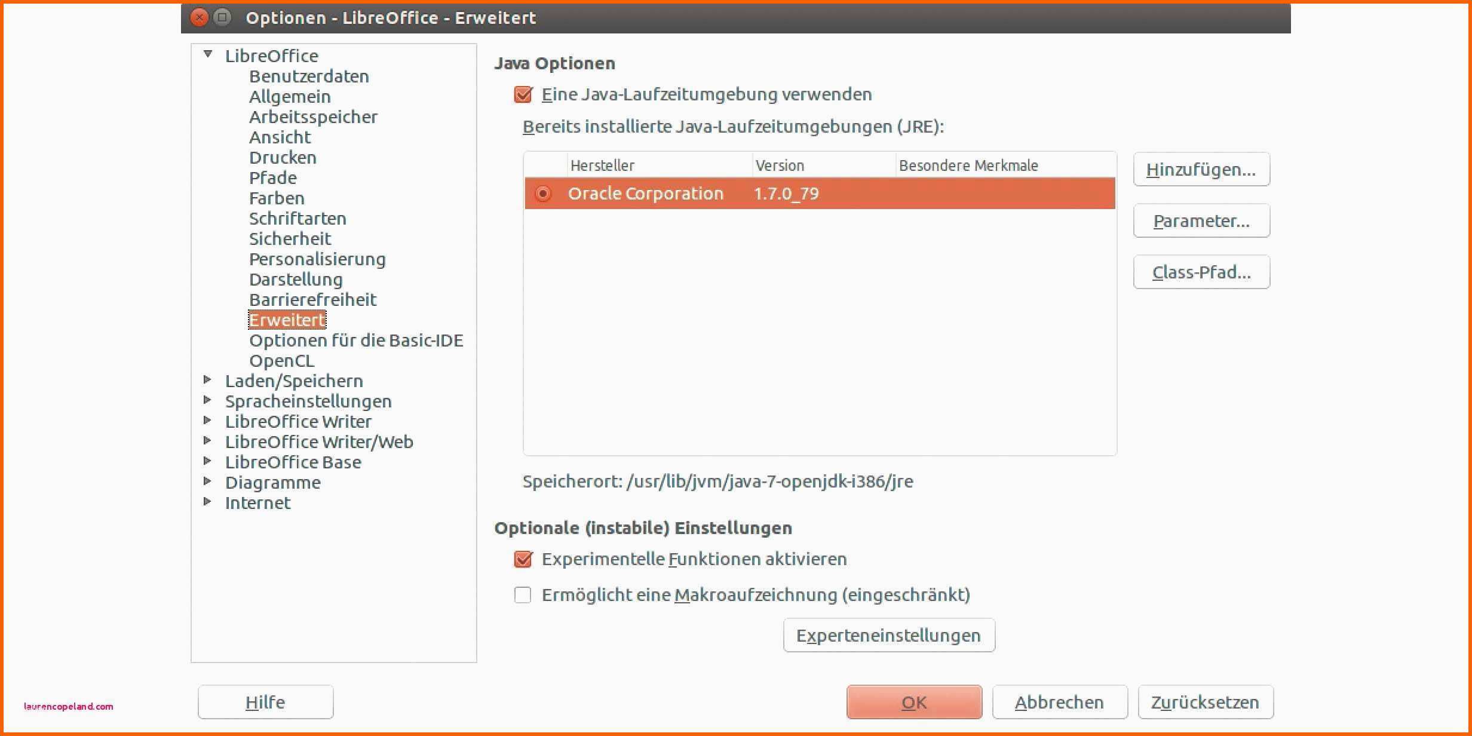Click the Diagramme tree label
The image size is (1472, 736).
(272, 483)
